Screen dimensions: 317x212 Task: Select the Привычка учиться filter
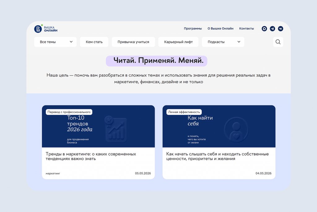coord(133,42)
